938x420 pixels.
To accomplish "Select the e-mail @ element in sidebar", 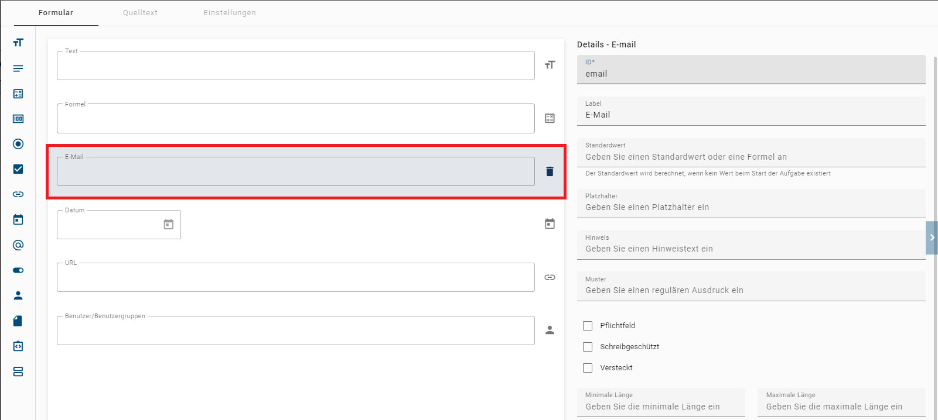I will click(x=18, y=245).
